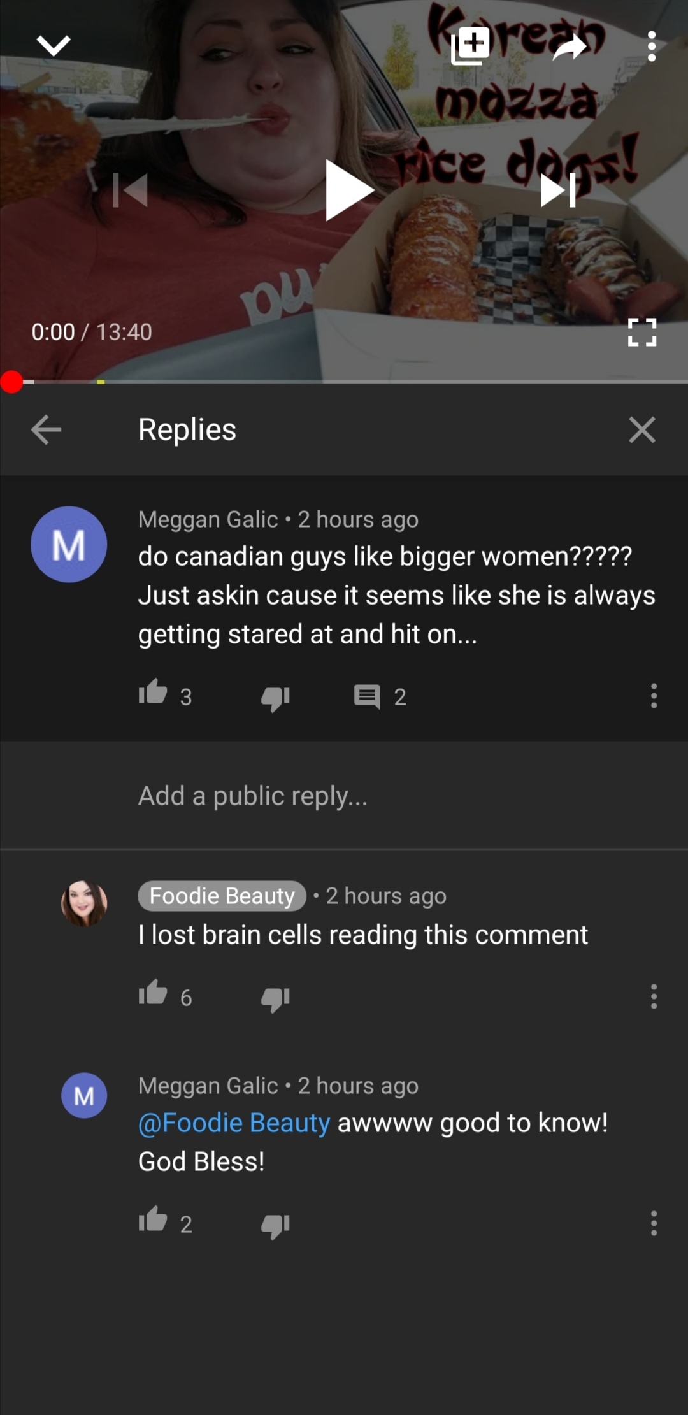
Task: Enter fullscreen mode
Action: tap(641, 332)
